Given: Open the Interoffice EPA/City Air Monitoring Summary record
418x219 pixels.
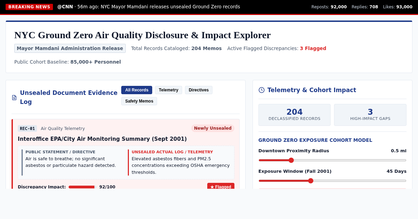Looking at the screenshot, I should click(102, 139).
